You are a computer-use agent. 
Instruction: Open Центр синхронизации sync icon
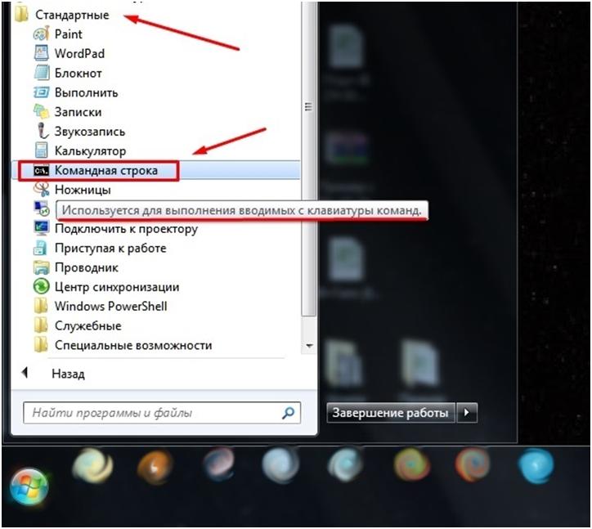41,287
